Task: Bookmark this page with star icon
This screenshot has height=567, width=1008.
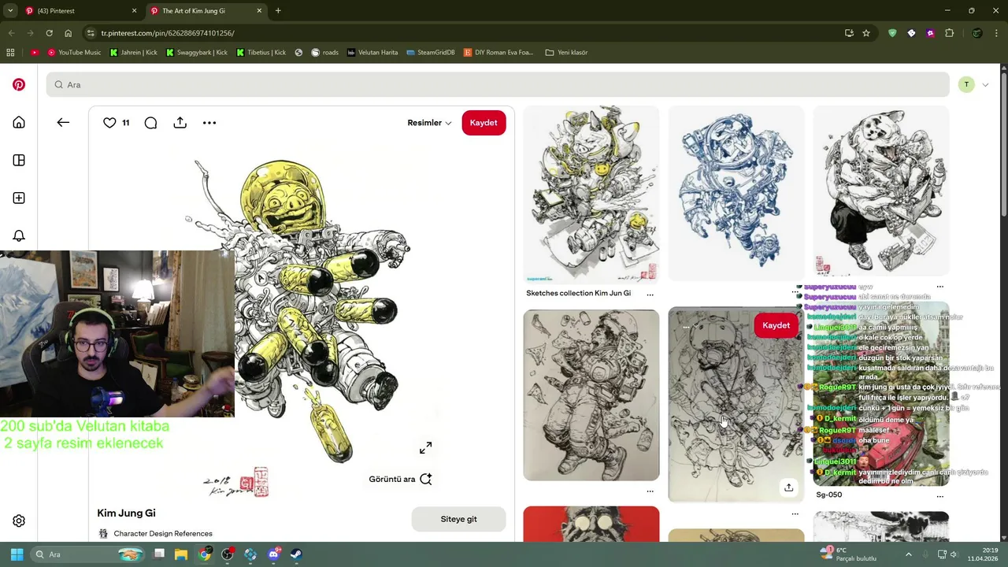Action: [x=866, y=33]
